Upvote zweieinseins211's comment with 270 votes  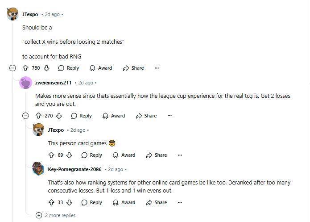(x=38, y=116)
